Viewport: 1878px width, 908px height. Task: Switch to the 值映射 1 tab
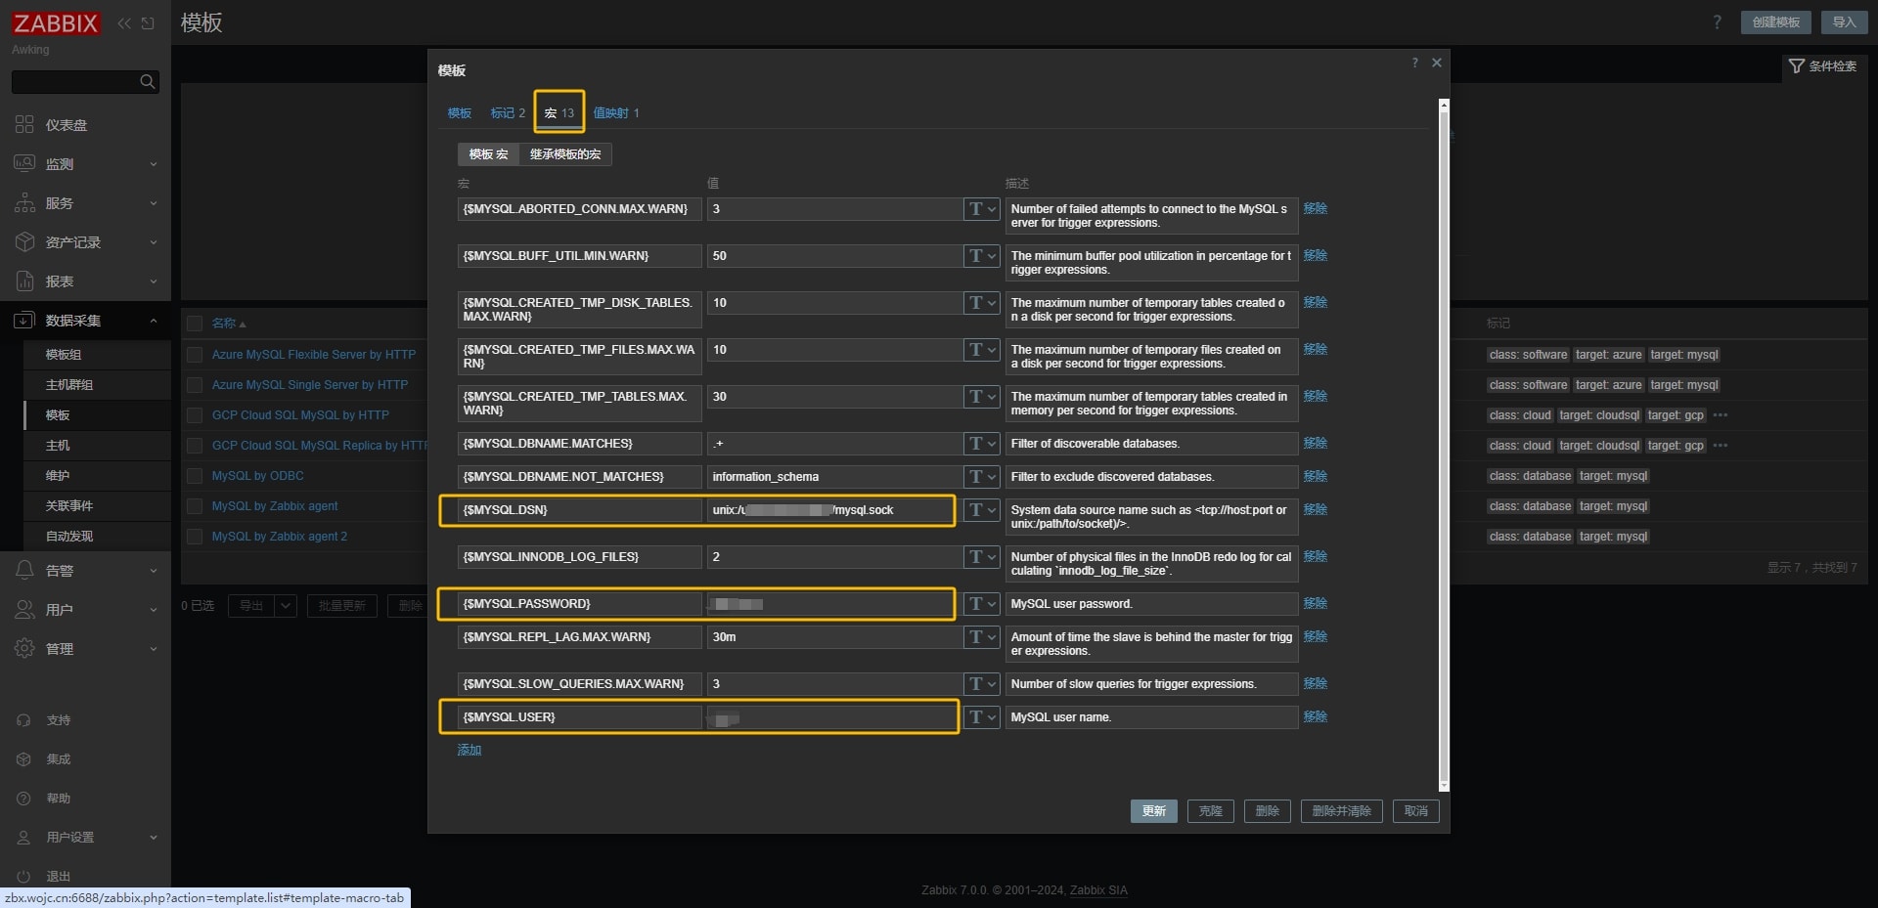[x=616, y=113]
